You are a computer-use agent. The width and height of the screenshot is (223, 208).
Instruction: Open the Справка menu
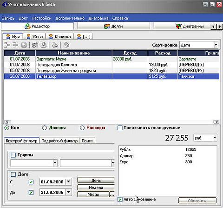(120, 18)
